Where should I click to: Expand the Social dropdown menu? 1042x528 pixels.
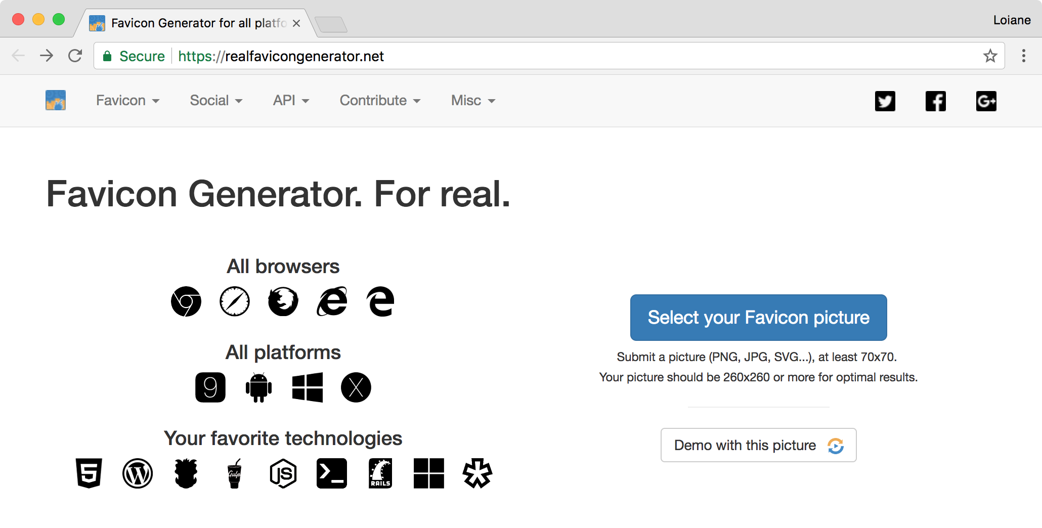point(216,100)
